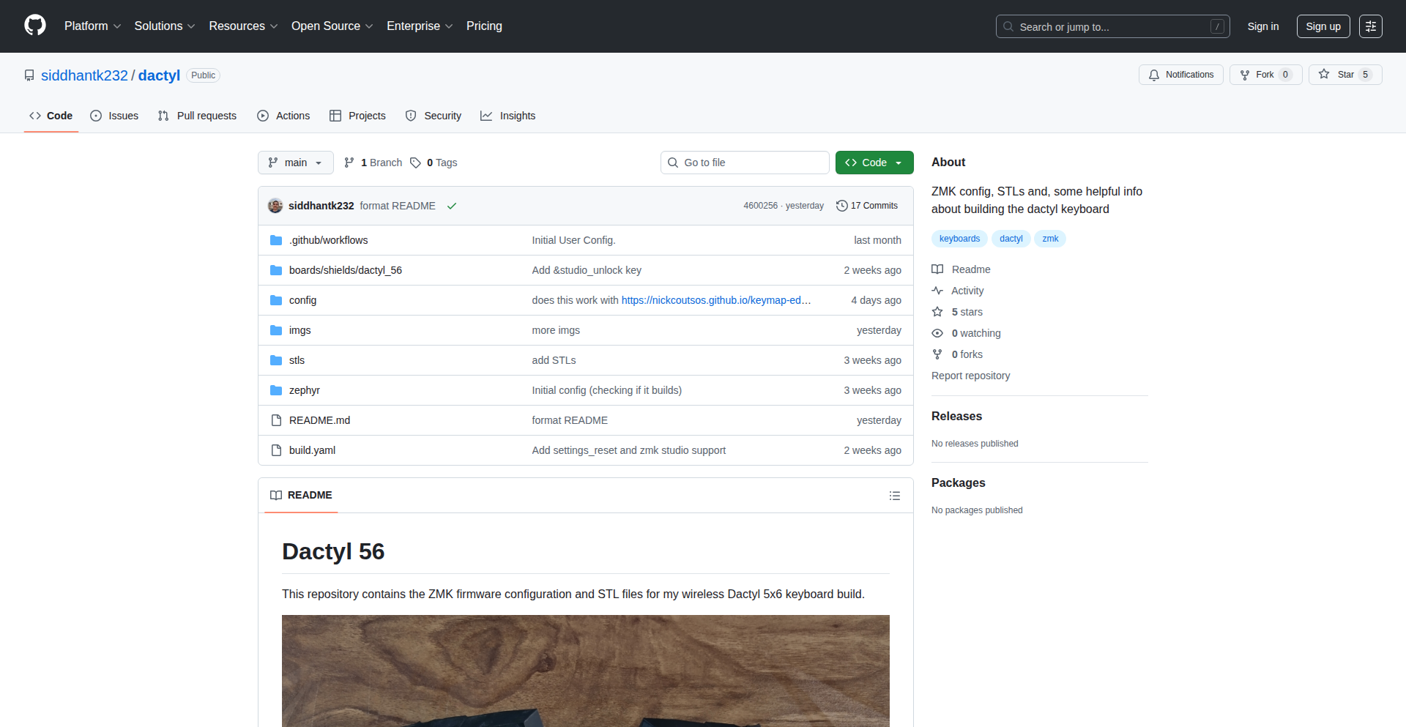Click the boards/shields folder icon

pos(276,270)
